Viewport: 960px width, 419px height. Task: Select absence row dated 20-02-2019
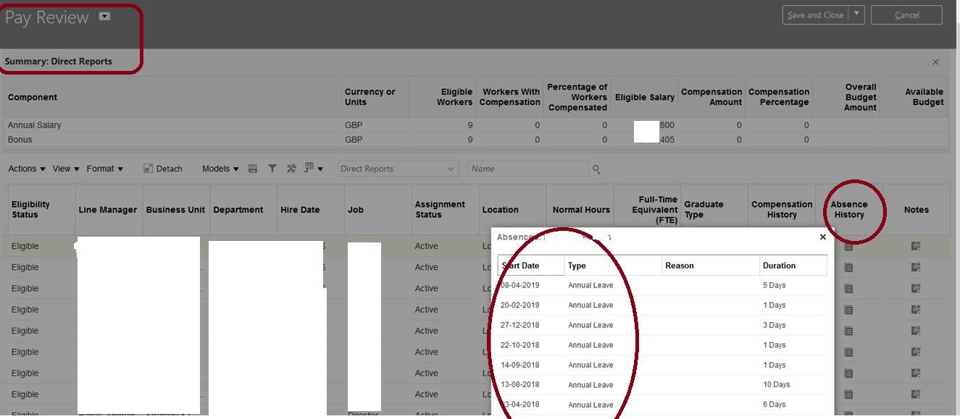[662, 305]
